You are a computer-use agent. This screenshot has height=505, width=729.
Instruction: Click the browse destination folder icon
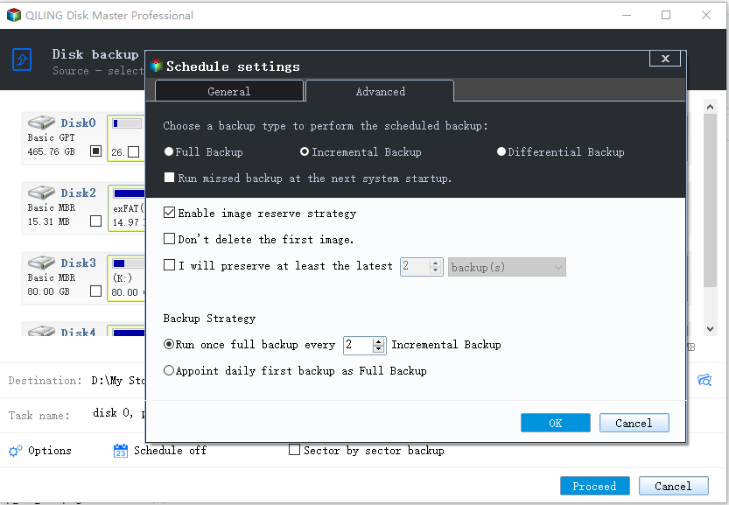click(704, 380)
